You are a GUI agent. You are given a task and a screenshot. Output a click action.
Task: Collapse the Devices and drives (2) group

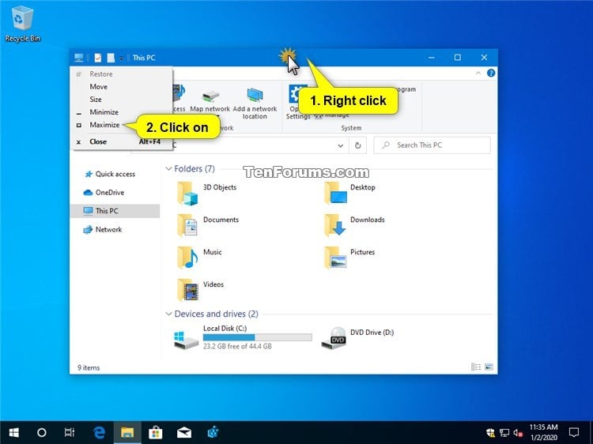[168, 314]
